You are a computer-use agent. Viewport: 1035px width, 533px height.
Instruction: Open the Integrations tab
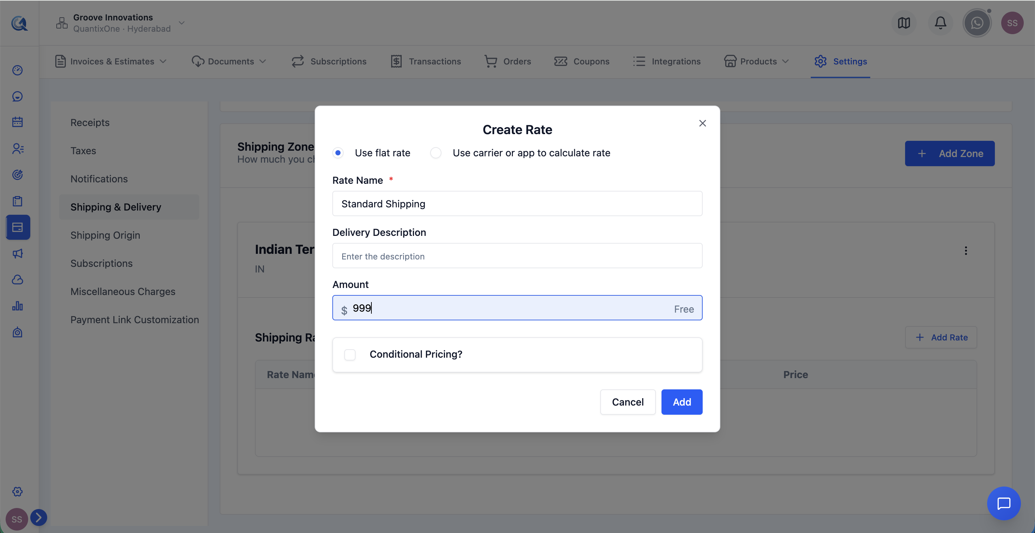click(x=667, y=62)
